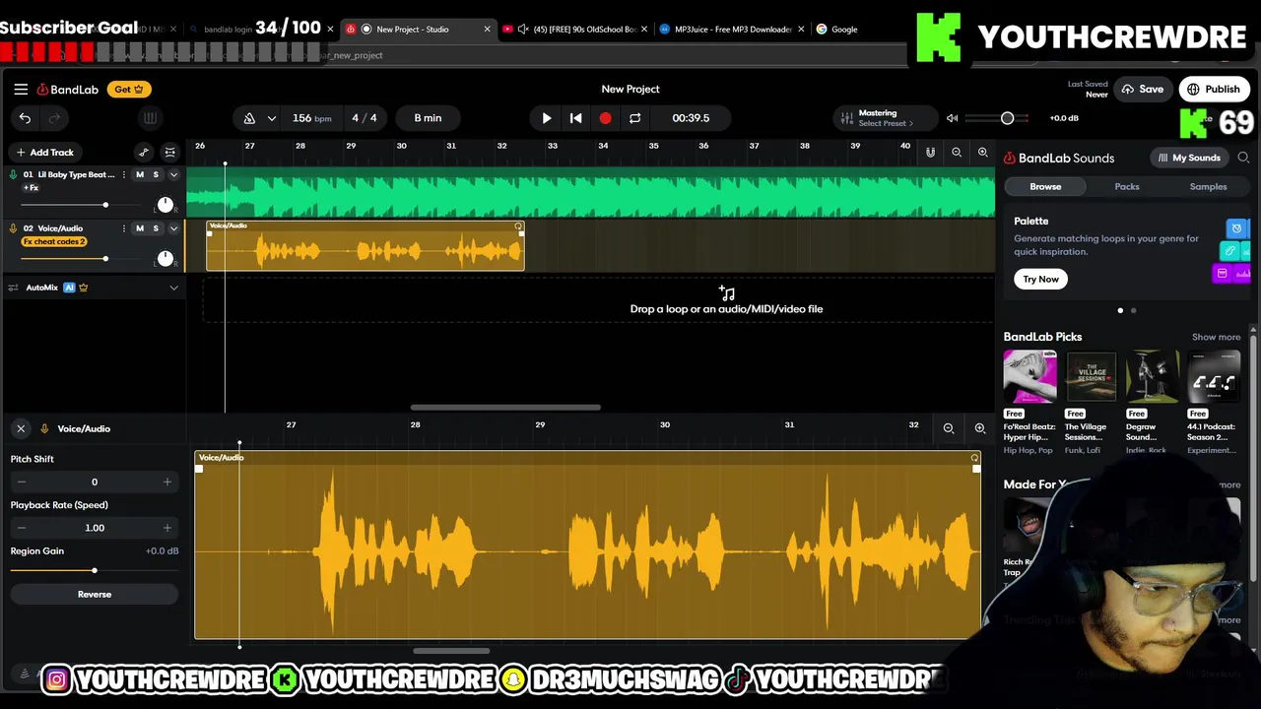Screen dimensions: 1261x709
Task: Increase Playback Rate speed
Action: [166, 529]
